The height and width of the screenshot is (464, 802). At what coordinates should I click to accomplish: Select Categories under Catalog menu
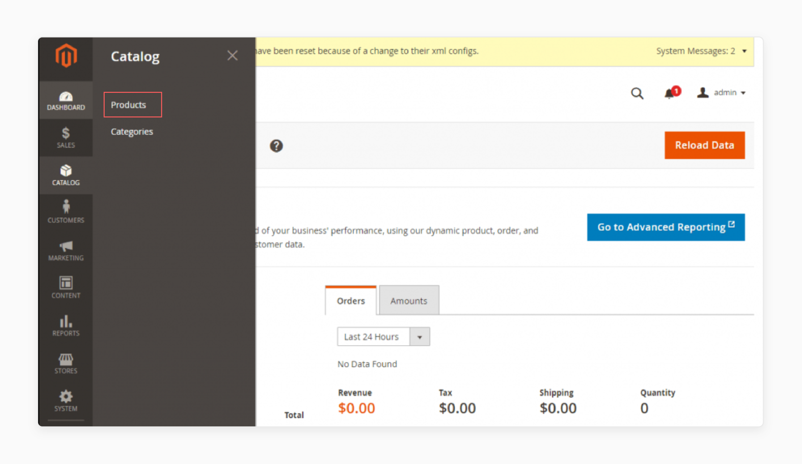[131, 131]
